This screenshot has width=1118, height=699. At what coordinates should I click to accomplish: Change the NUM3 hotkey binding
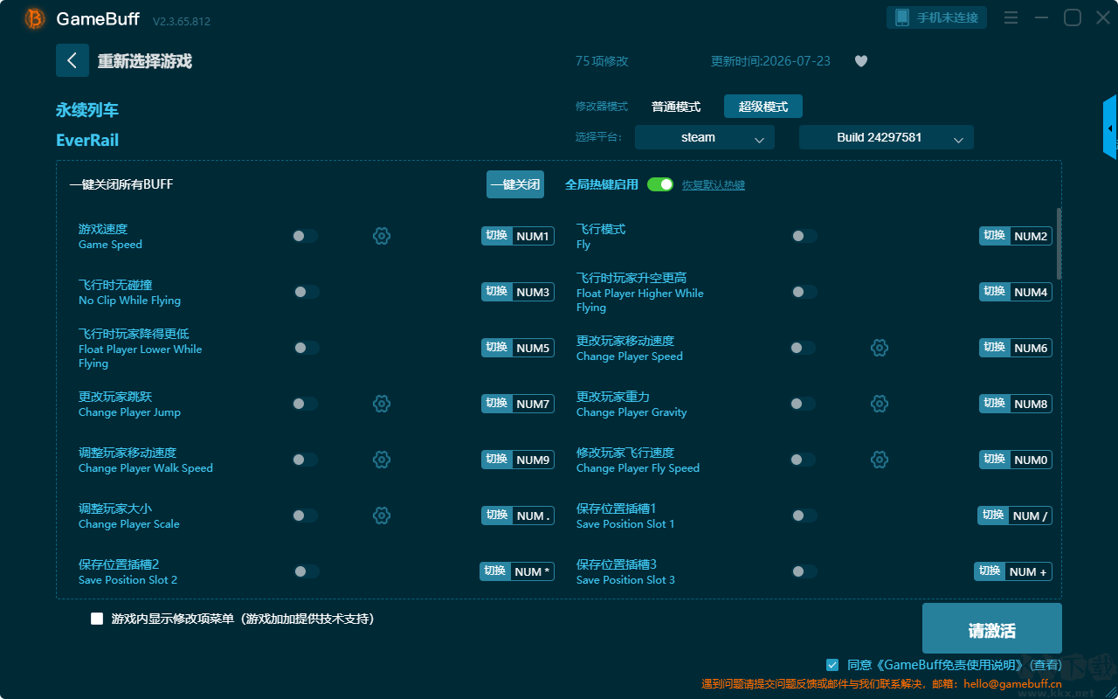click(x=518, y=292)
